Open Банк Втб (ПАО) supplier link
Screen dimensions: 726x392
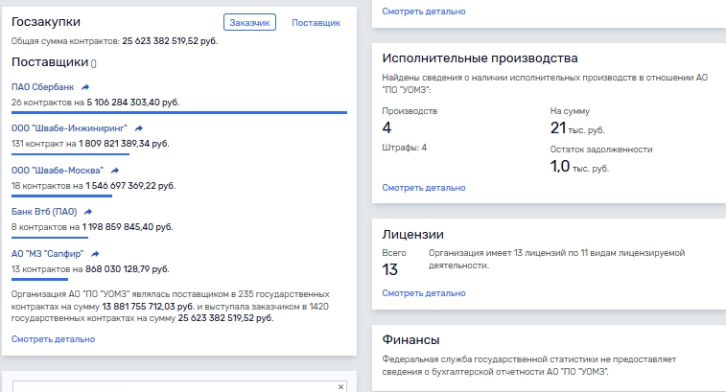(44, 212)
